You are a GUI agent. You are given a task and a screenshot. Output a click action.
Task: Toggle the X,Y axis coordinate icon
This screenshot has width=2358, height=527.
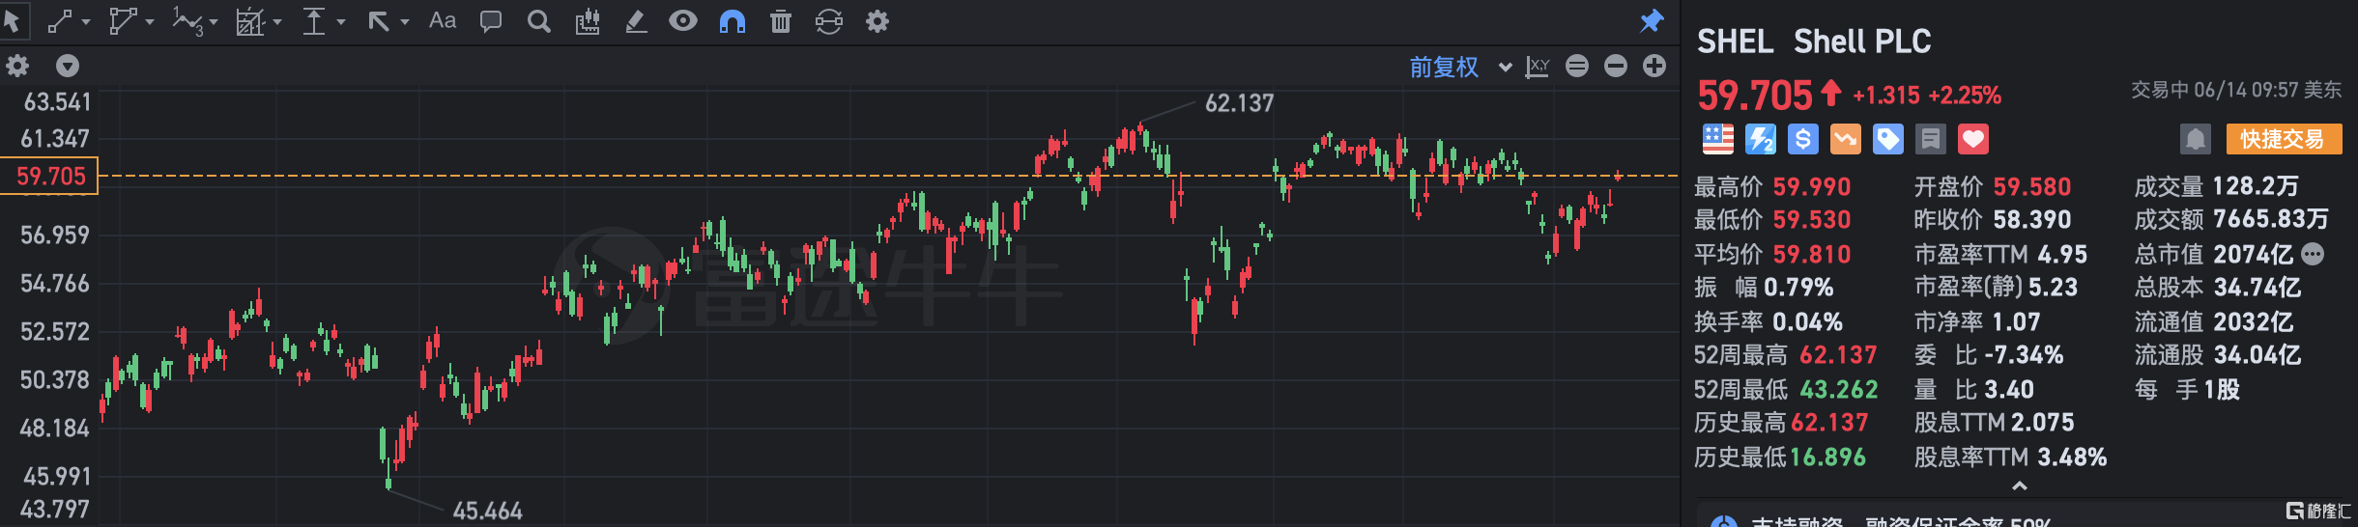point(1538,67)
